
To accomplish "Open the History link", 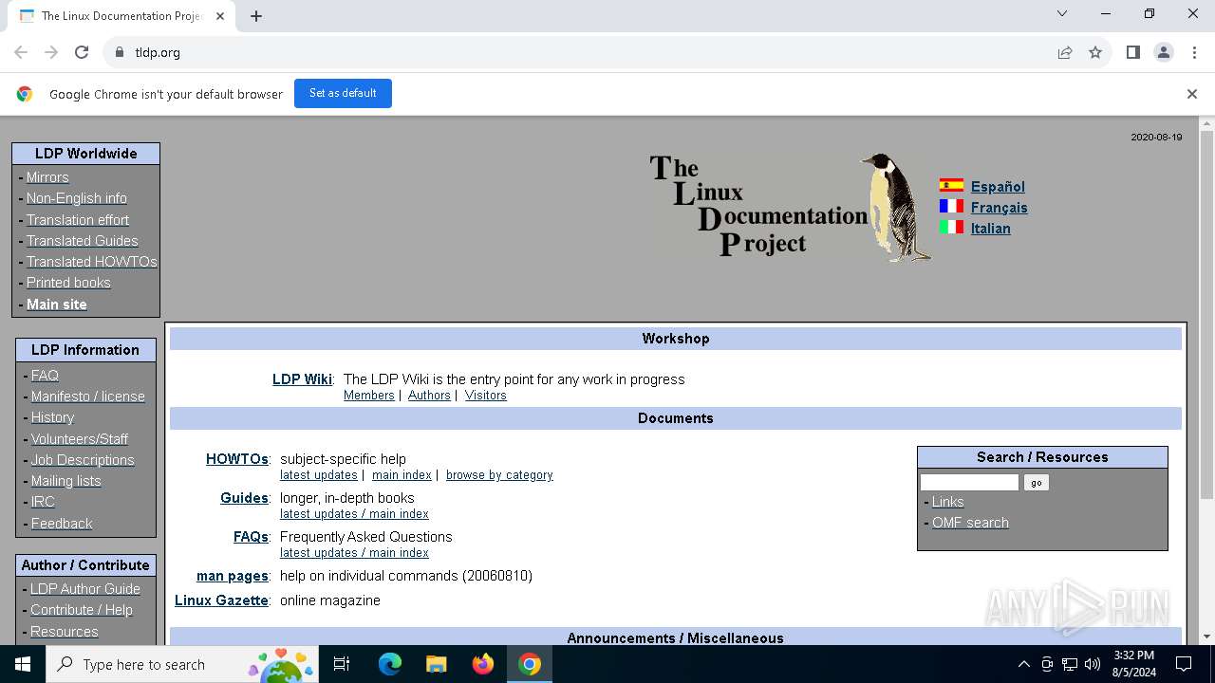I will (x=52, y=417).
